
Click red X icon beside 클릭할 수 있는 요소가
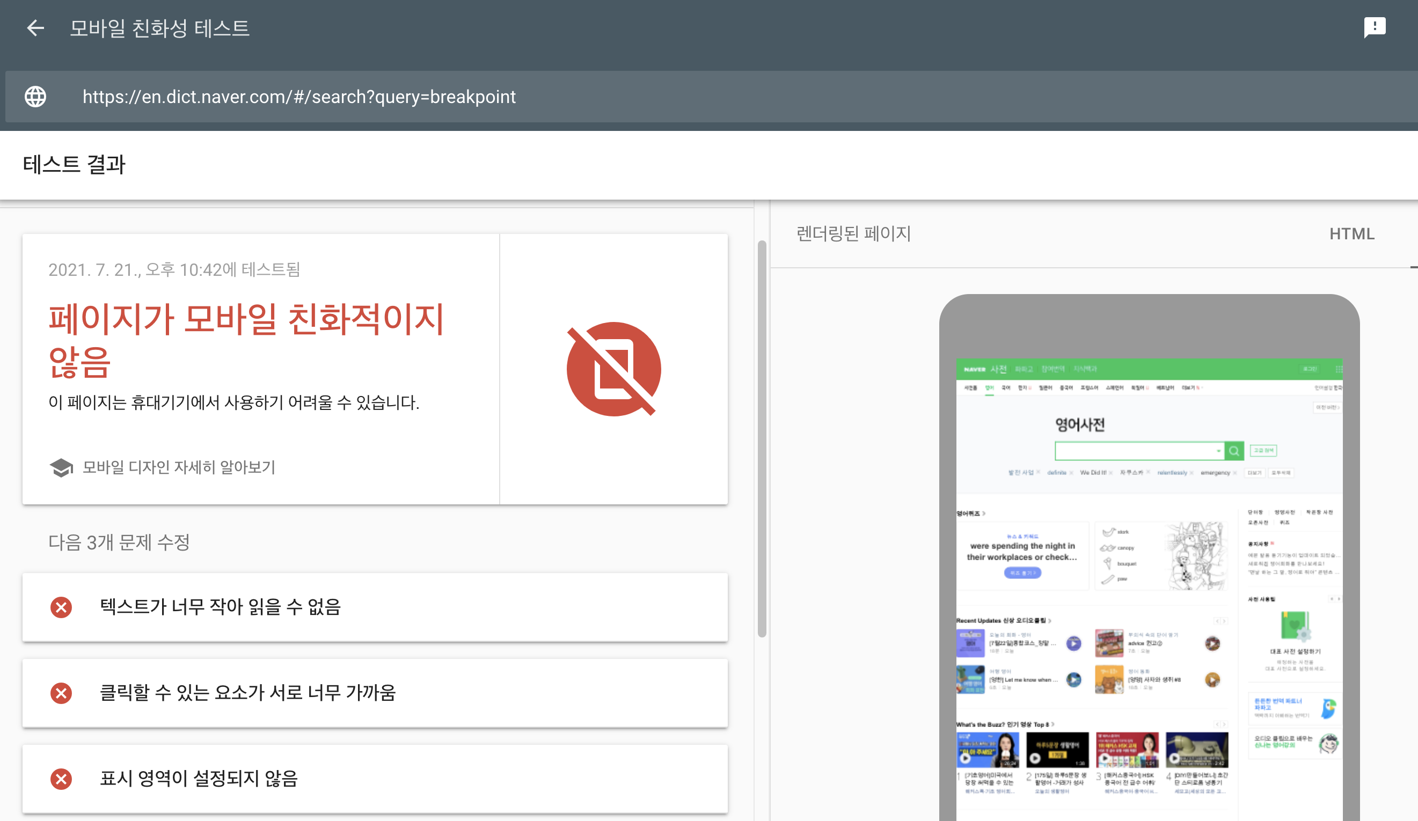coord(61,693)
